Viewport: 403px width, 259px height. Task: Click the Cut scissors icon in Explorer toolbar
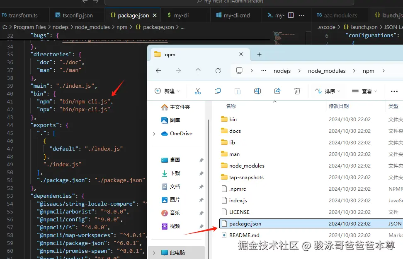pyautogui.click(x=198, y=91)
